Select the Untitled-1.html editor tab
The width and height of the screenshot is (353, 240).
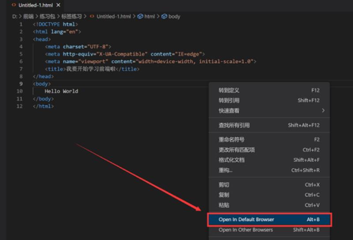[36, 5]
